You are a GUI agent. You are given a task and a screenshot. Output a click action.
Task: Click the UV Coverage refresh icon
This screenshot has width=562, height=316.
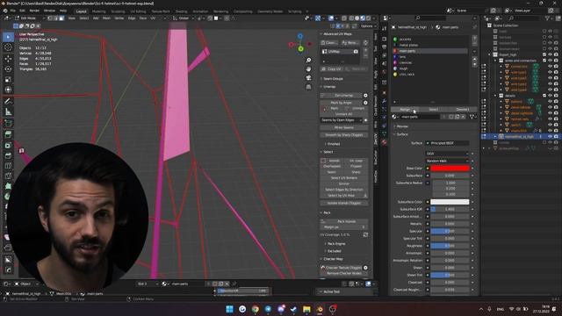pyautogui.click(x=365, y=234)
